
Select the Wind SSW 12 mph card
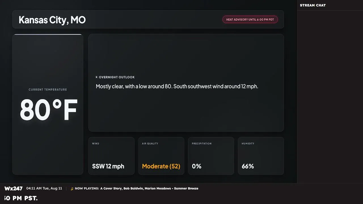click(111, 156)
